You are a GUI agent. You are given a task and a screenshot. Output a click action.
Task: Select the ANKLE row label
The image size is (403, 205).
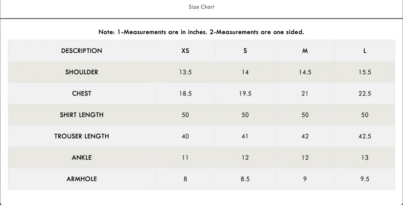point(82,158)
